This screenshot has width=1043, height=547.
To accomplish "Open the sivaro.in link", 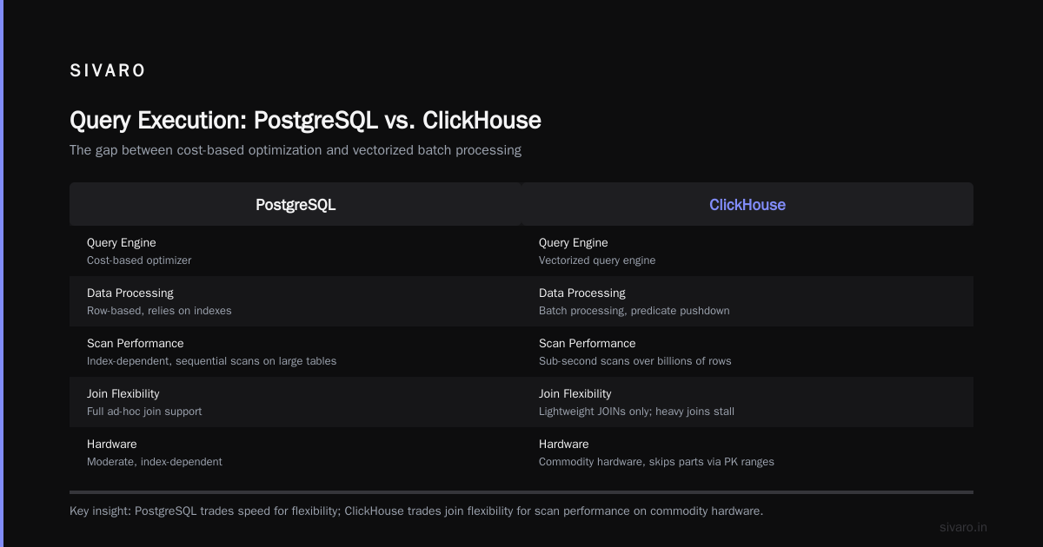I will [x=963, y=527].
